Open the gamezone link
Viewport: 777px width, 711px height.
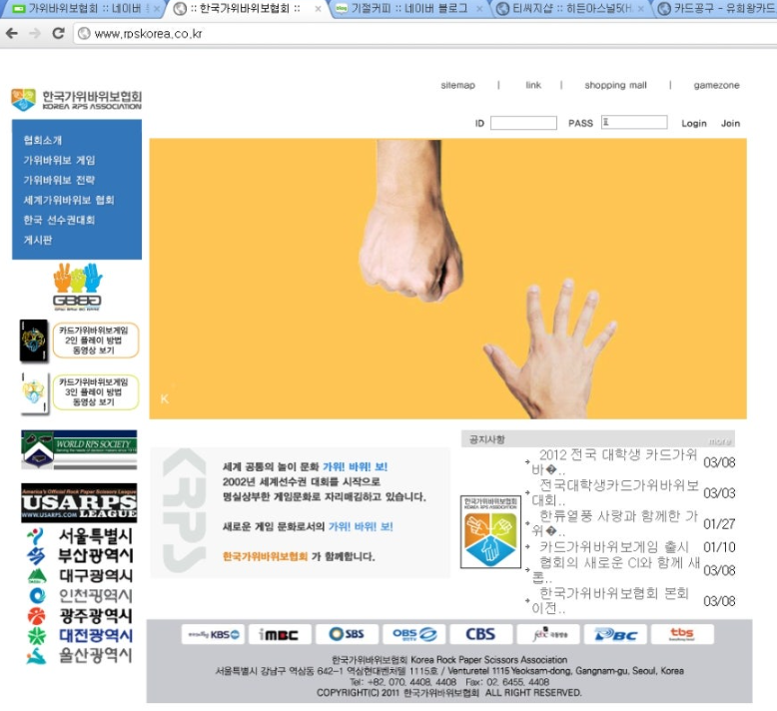click(716, 85)
